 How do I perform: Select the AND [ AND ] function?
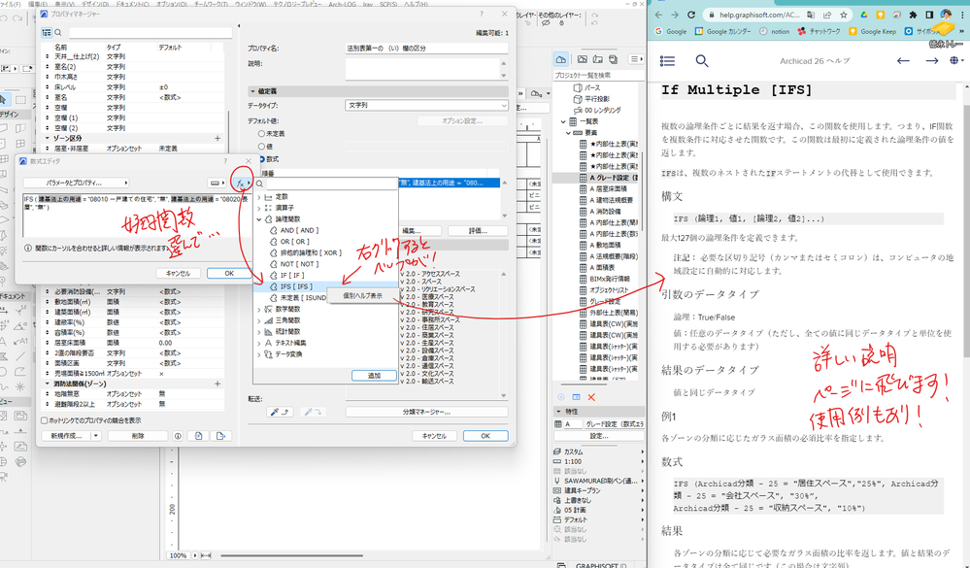299,230
